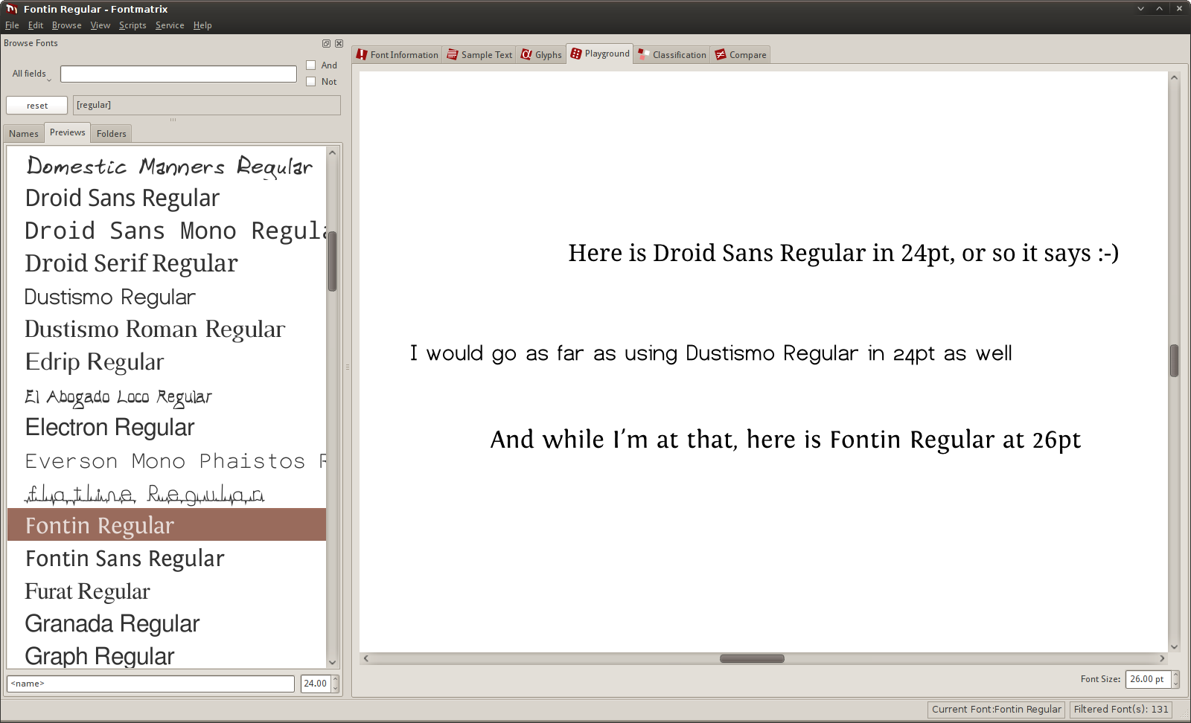Click the Droid Sans 24pt text block
1191x723 pixels.
(x=843, y=254)
